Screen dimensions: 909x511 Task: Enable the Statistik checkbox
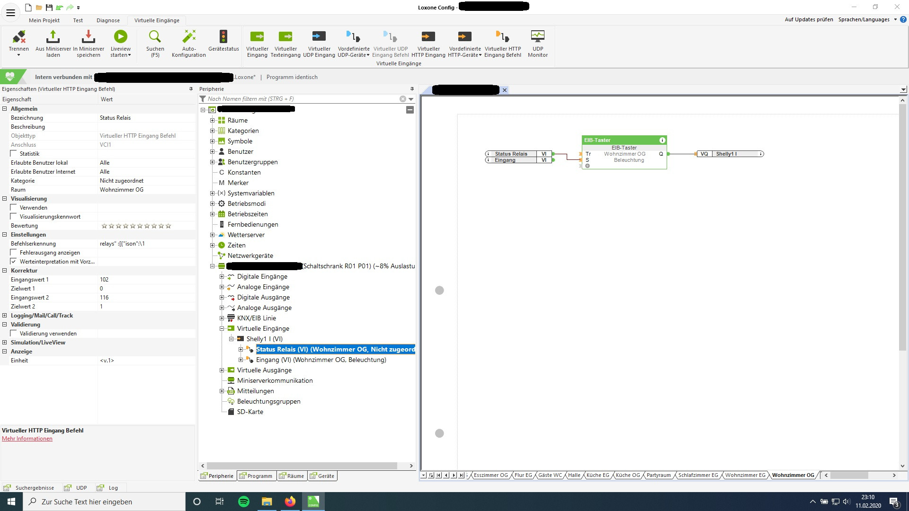pos(14,154)
